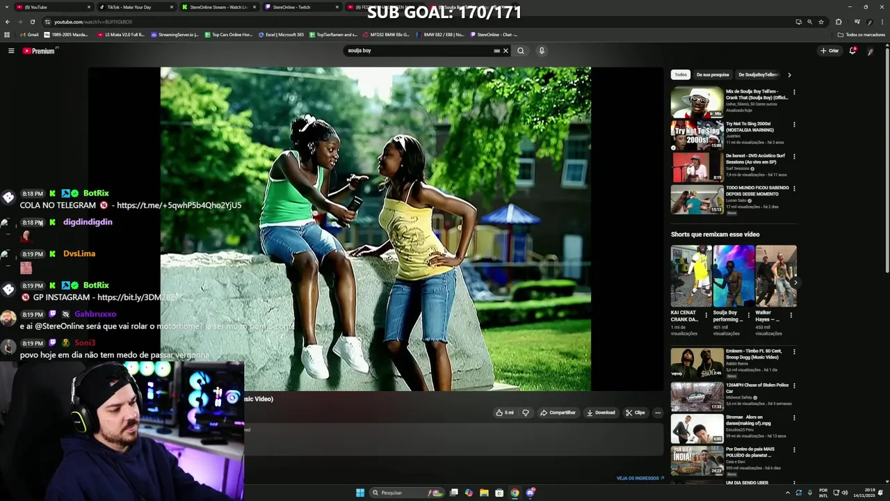Viewport: 890px width, 501px height.
Task: Dislike the video with thumbs down
Action: (x=526, y=413)
